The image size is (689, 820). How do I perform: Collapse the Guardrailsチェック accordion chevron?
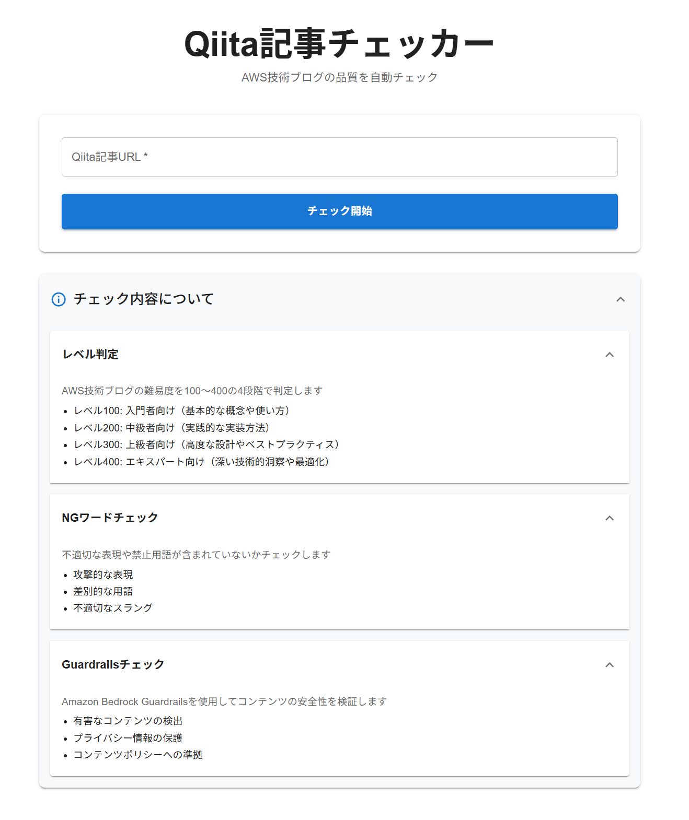610,665
